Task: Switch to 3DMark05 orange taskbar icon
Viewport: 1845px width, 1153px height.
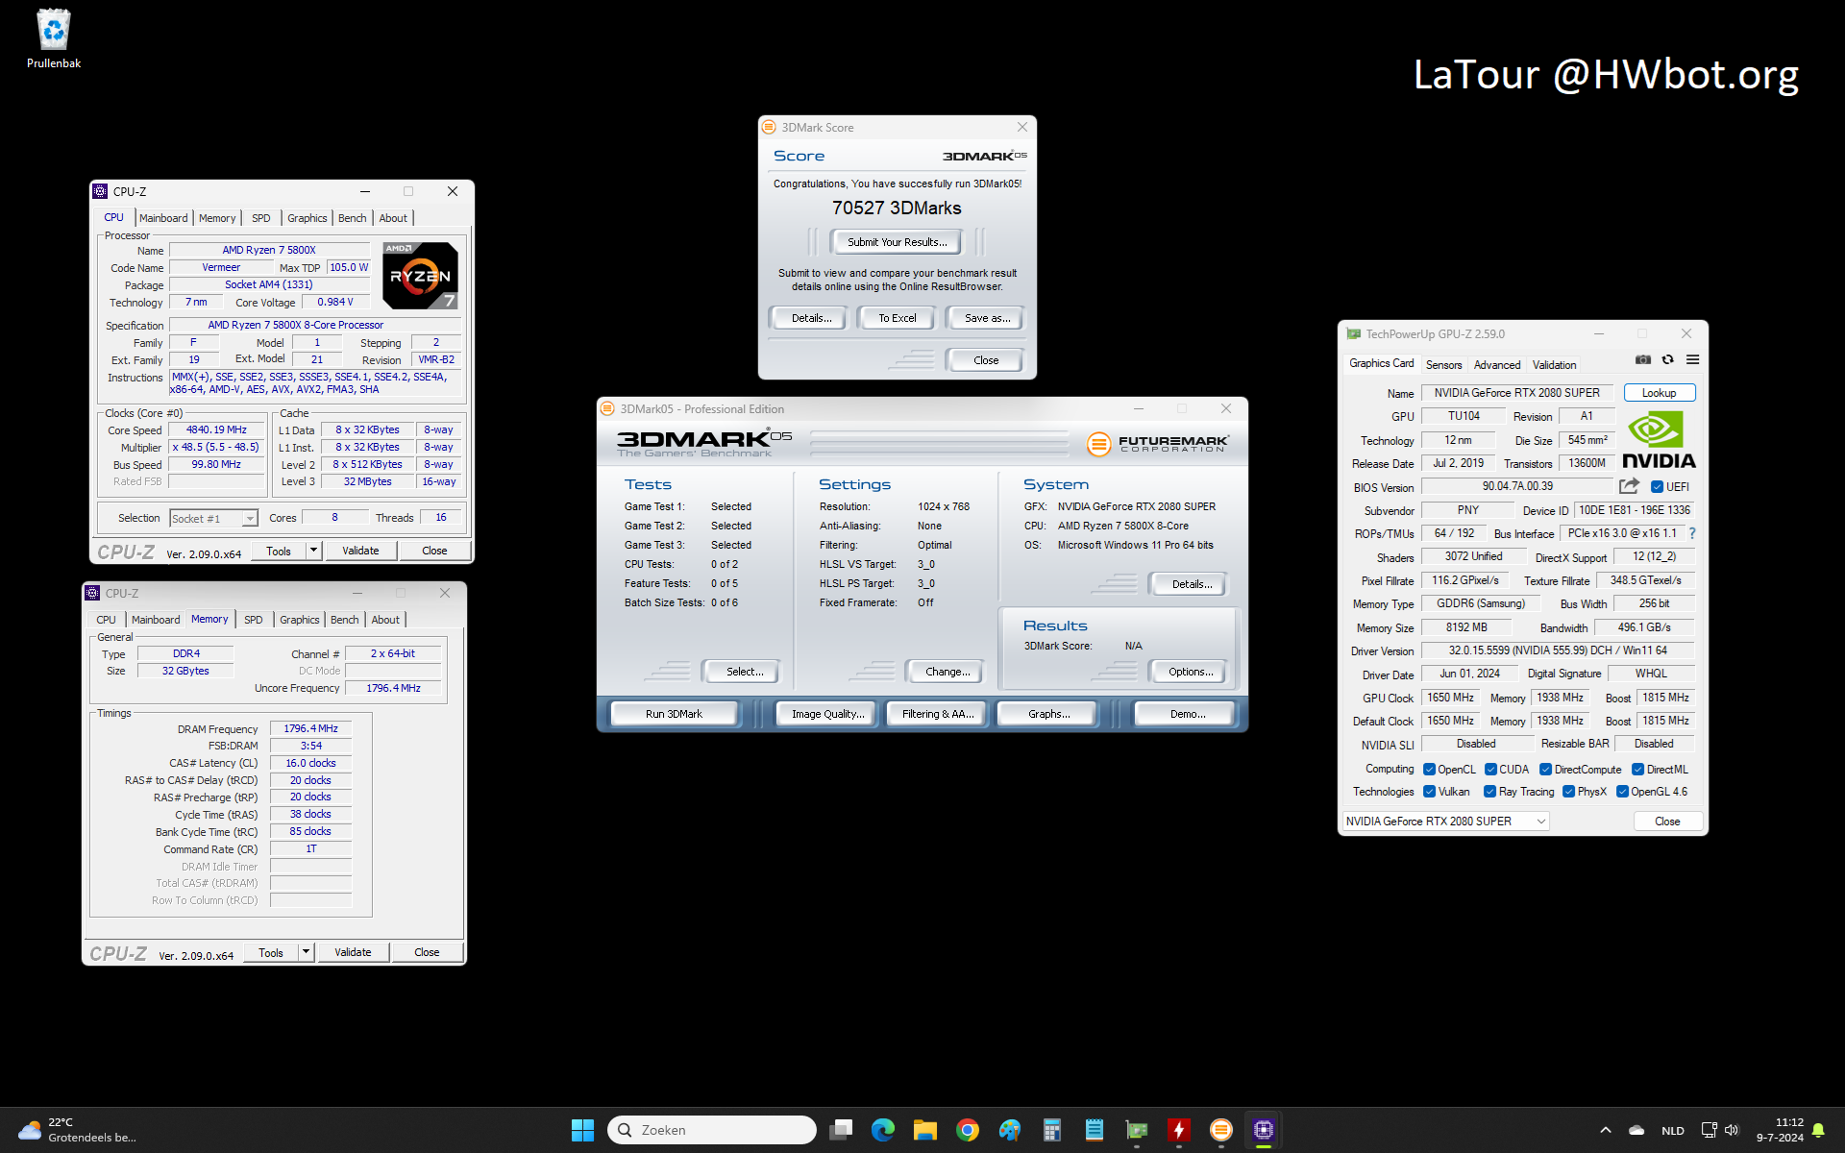Action: click(1221, 1130)
